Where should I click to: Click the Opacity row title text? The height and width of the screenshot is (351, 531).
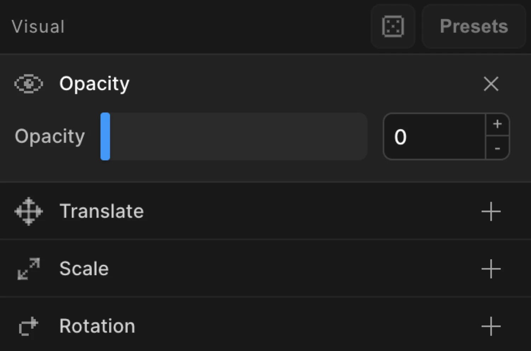point(94,84)
